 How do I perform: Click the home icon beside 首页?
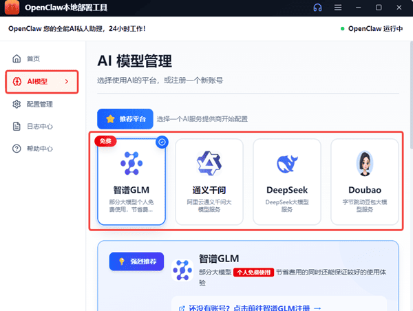pyautogui.click(x=17, y=58)
